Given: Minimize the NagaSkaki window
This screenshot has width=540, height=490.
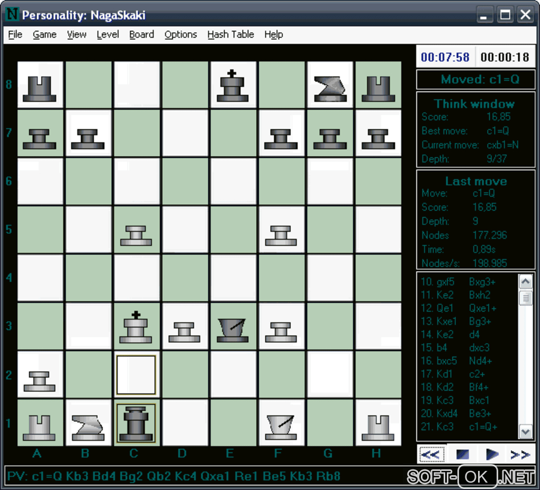Looking at the screenshot, I should (x=484, y=15).
